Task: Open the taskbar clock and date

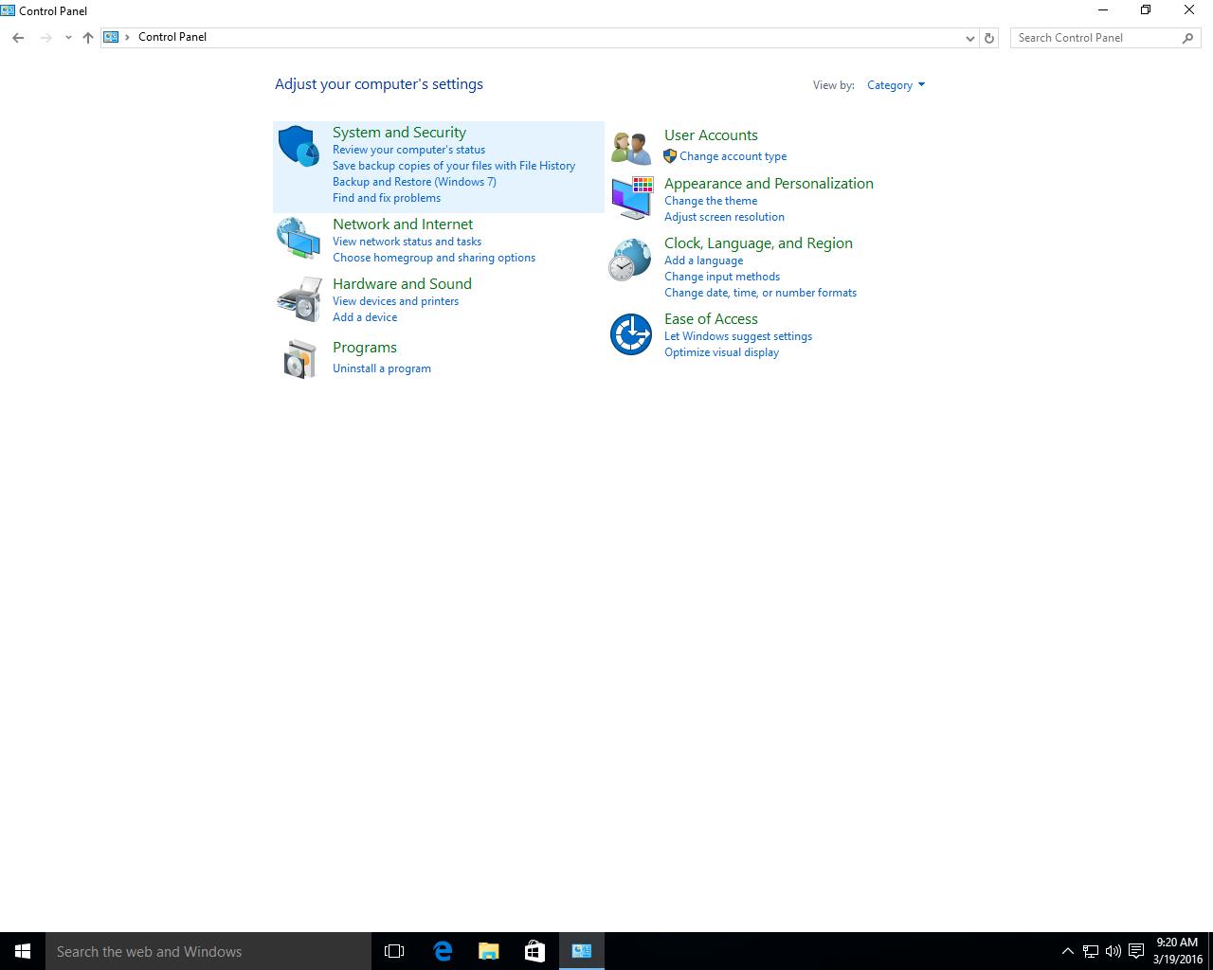Action: (1177, 951)
